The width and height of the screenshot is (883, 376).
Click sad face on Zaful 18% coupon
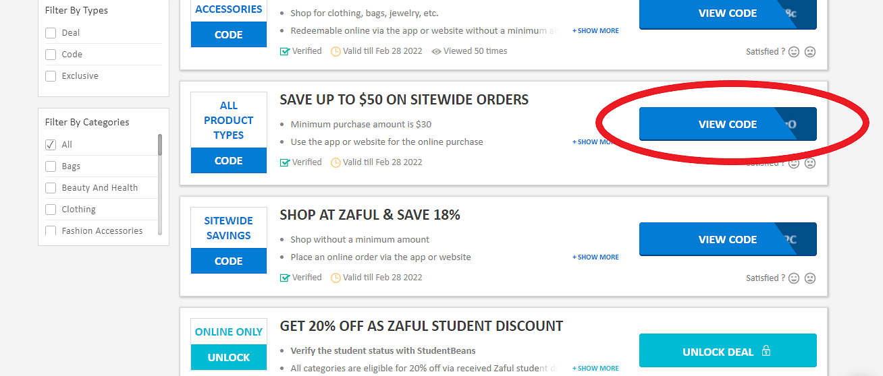pos(810,278)
